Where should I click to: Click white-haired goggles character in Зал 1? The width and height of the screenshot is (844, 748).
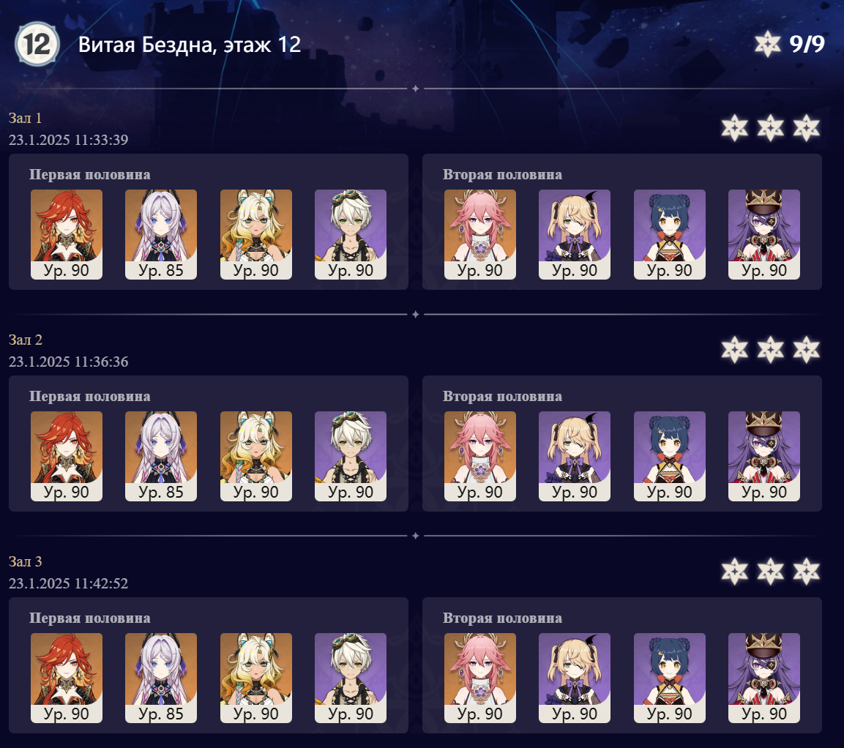pos(351,234)
